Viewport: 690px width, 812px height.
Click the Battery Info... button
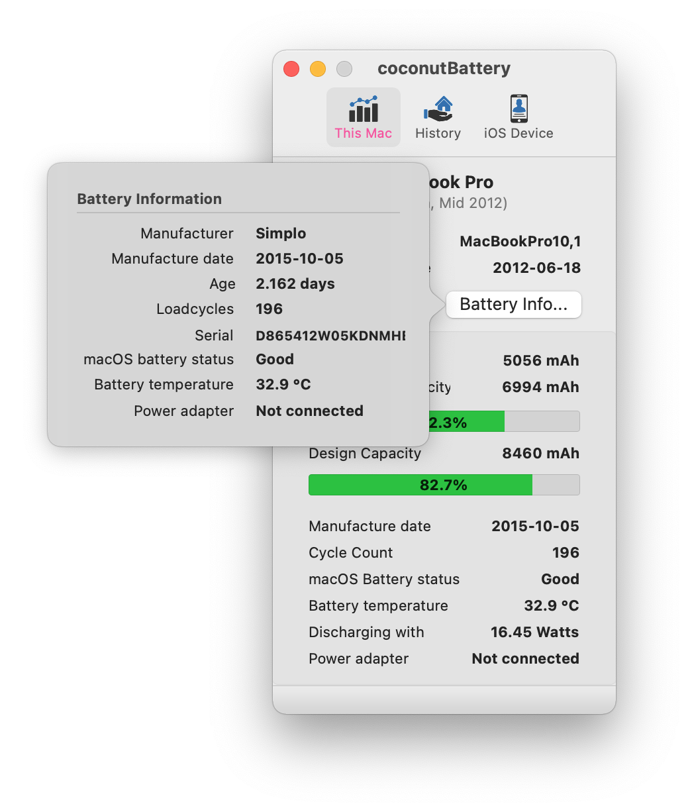coord(514,305)
